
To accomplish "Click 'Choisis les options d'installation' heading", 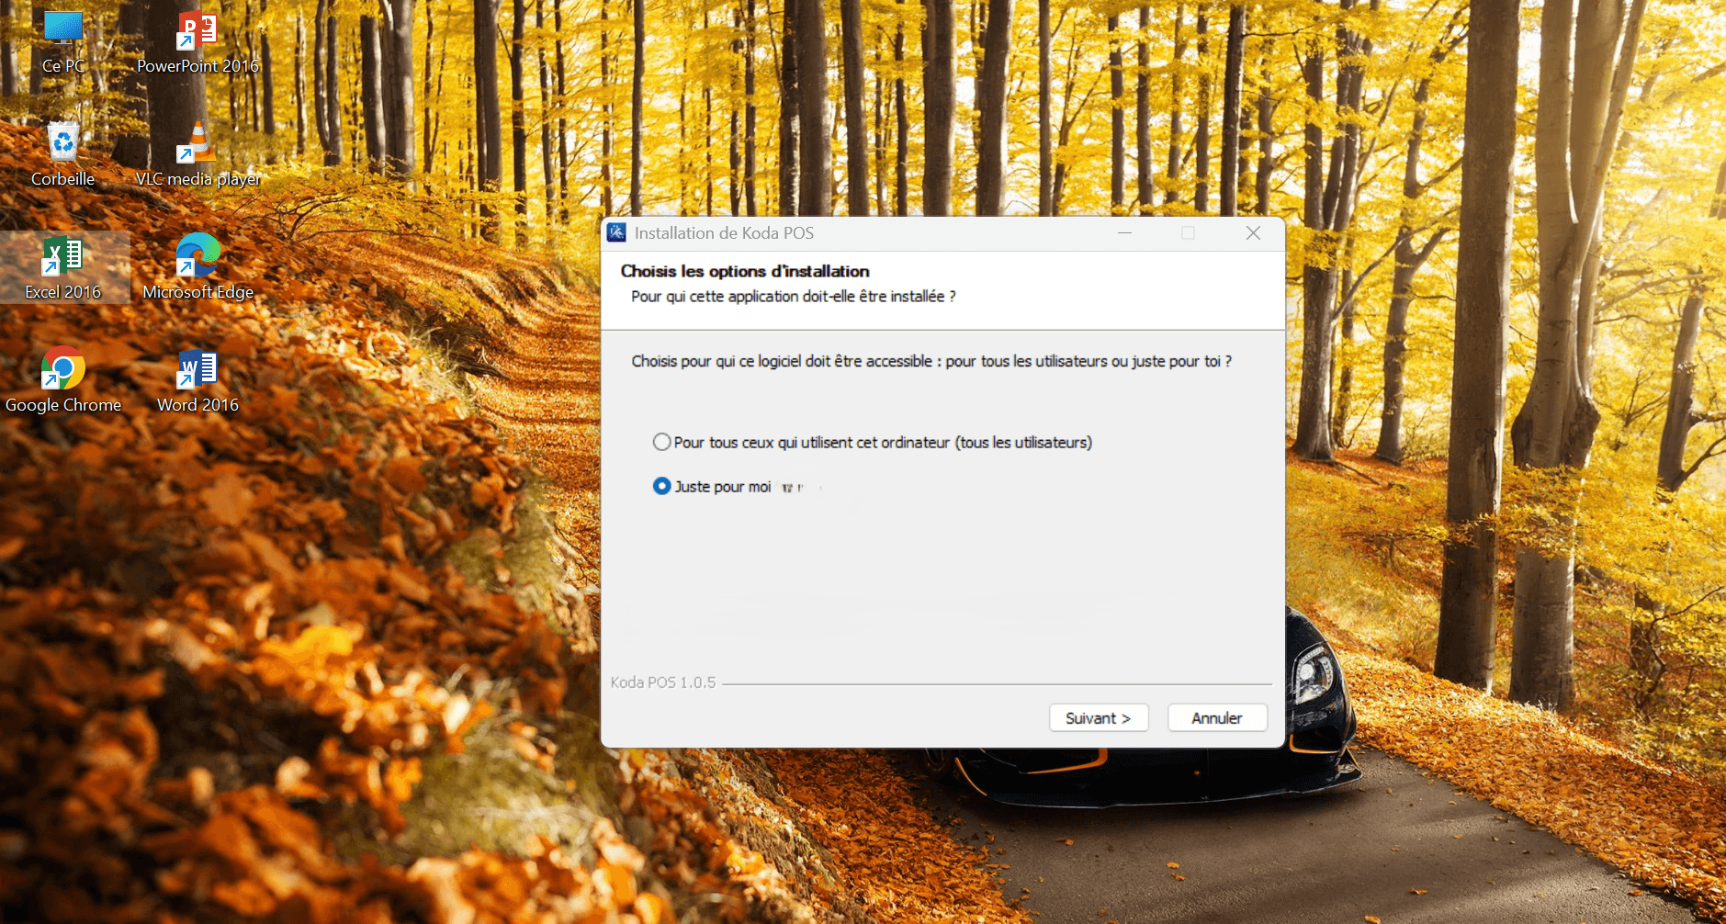I will pos(745,271).
